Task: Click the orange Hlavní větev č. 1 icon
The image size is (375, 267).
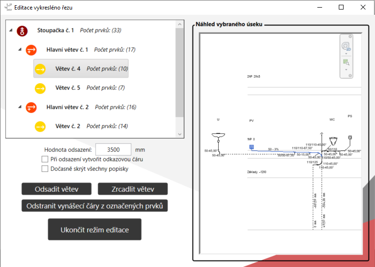Action: (31, 50)
